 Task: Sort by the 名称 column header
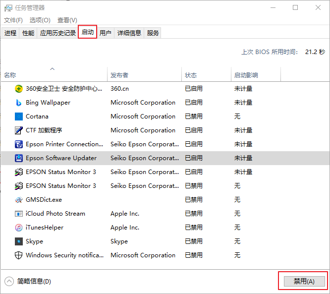click(x=54, y=74)
